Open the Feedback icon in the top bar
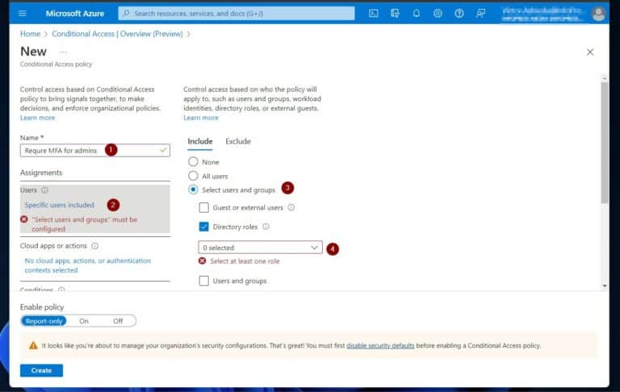The width and height of the screenshot is (620, 392). click(x=480, y=14)
